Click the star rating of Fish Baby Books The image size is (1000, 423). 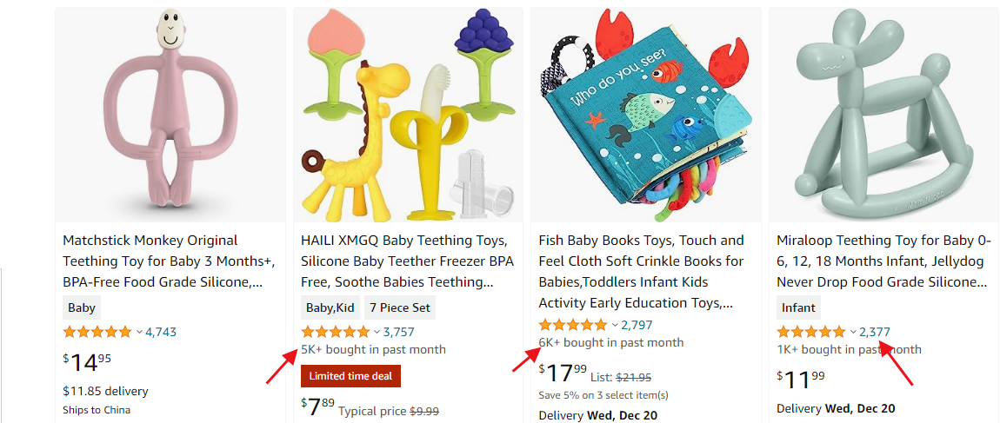click(572, 325)
